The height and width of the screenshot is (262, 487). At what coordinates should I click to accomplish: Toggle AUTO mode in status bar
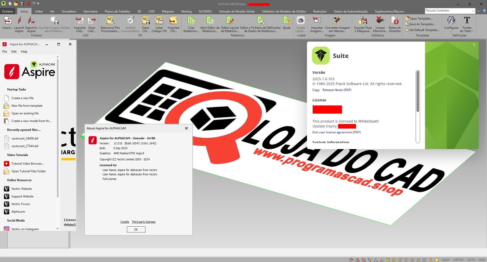(471, 260)
